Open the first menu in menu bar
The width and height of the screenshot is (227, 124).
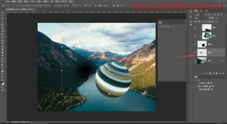pos(7,1)
